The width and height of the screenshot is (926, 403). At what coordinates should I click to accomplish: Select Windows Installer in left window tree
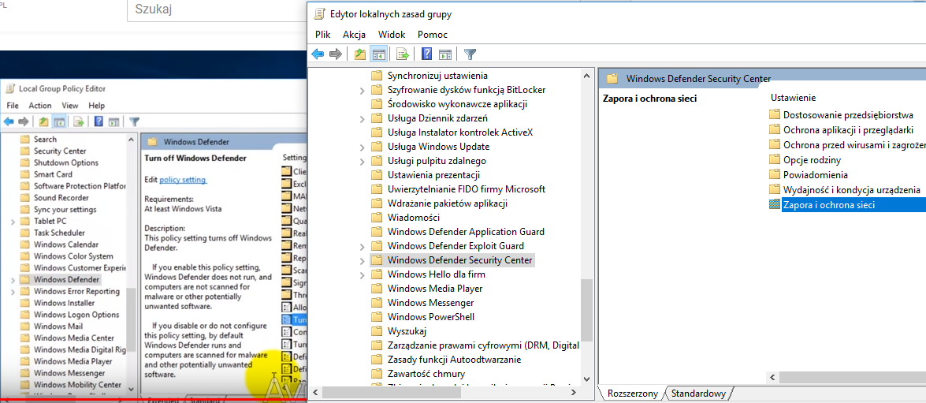coord(65,303)
